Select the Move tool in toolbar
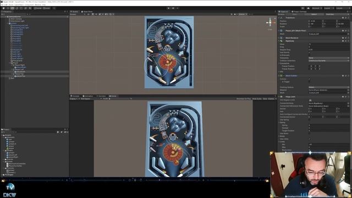The image size is (352, 198). (x=8, y=8)
